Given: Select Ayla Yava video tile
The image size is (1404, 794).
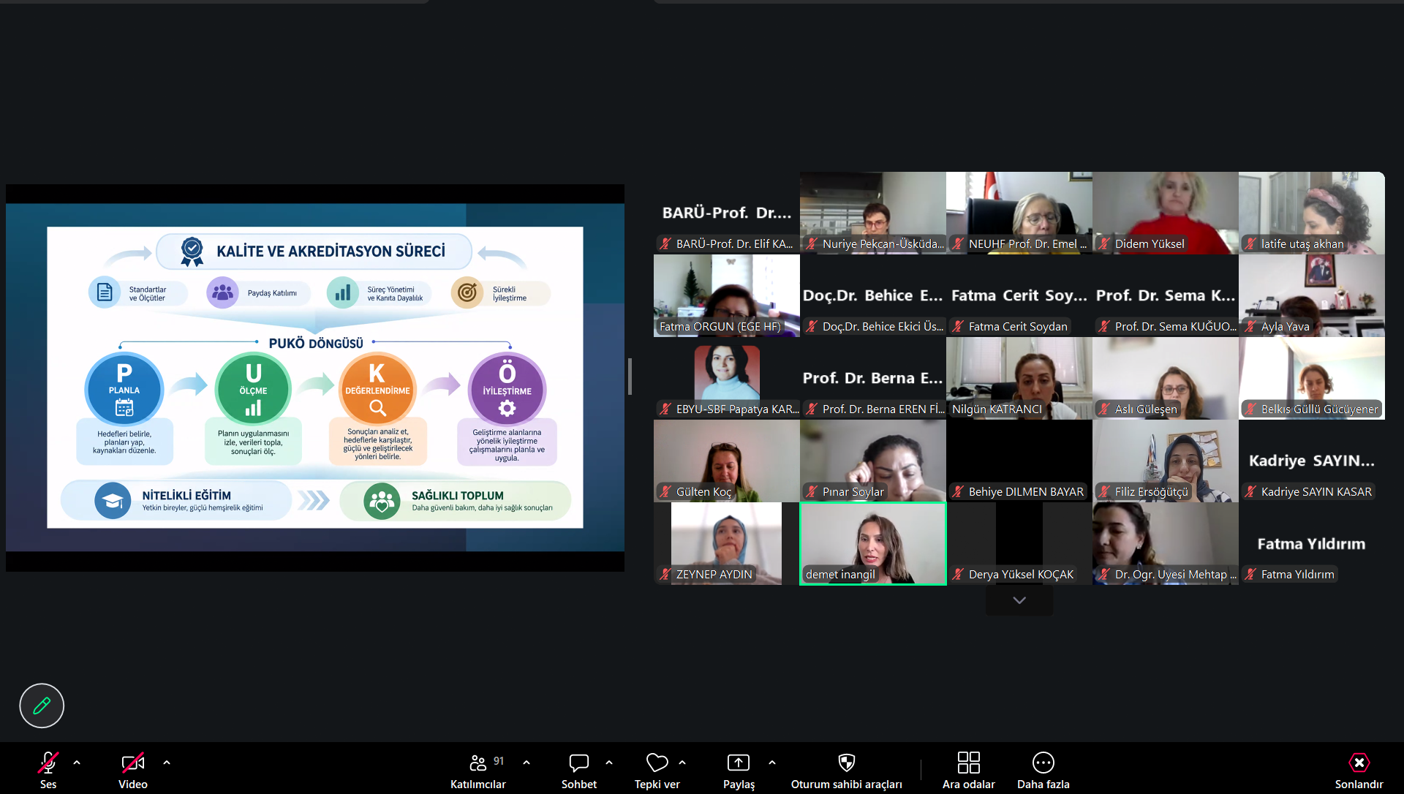Looking at the screenshot, I should [x=1312, y=295].
